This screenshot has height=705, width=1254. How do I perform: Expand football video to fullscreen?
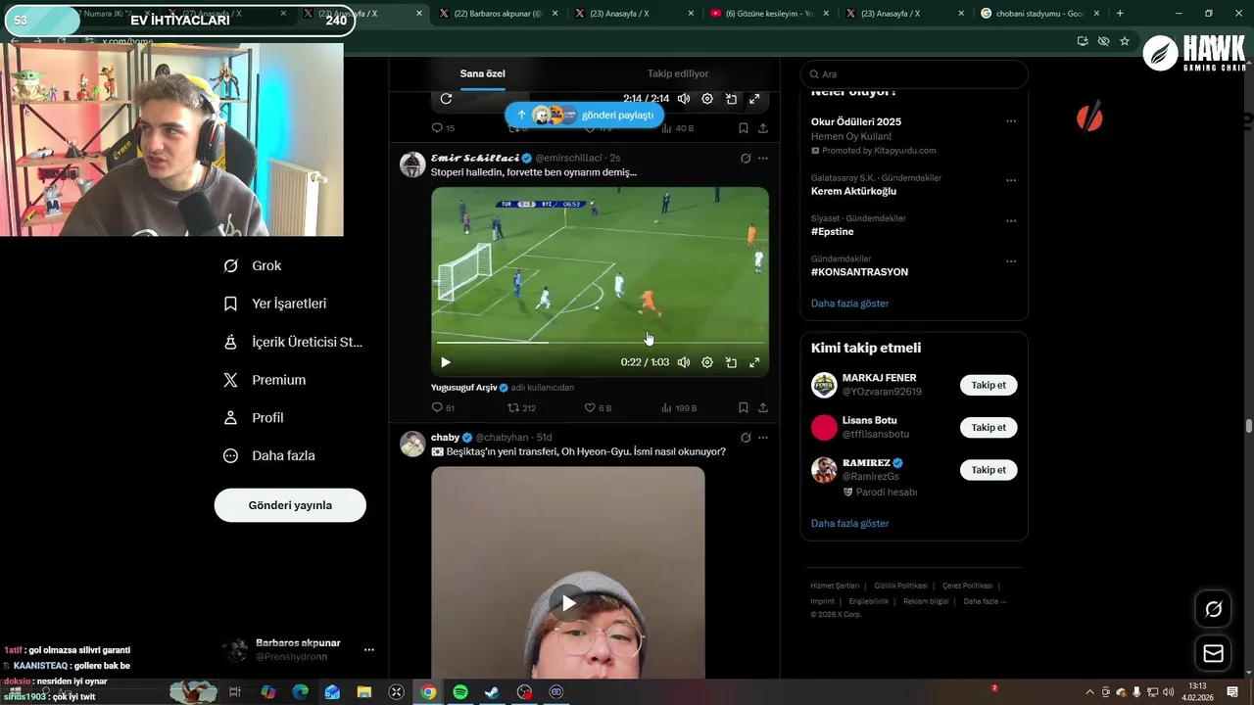coord(754,362)
